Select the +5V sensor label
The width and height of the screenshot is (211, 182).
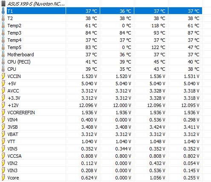12,84
